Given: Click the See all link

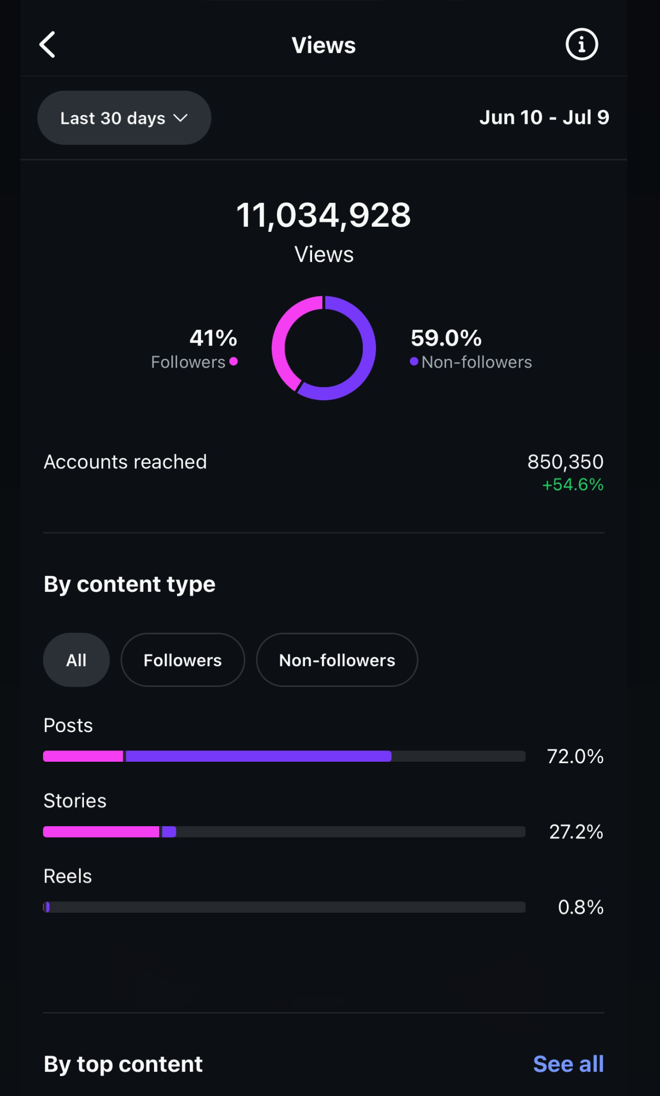Looking at the screenshot, I should (x=568, y=1064).
